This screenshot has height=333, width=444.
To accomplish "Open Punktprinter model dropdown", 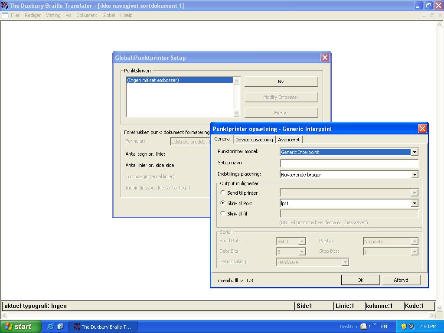I will click(x=415, y=152).
